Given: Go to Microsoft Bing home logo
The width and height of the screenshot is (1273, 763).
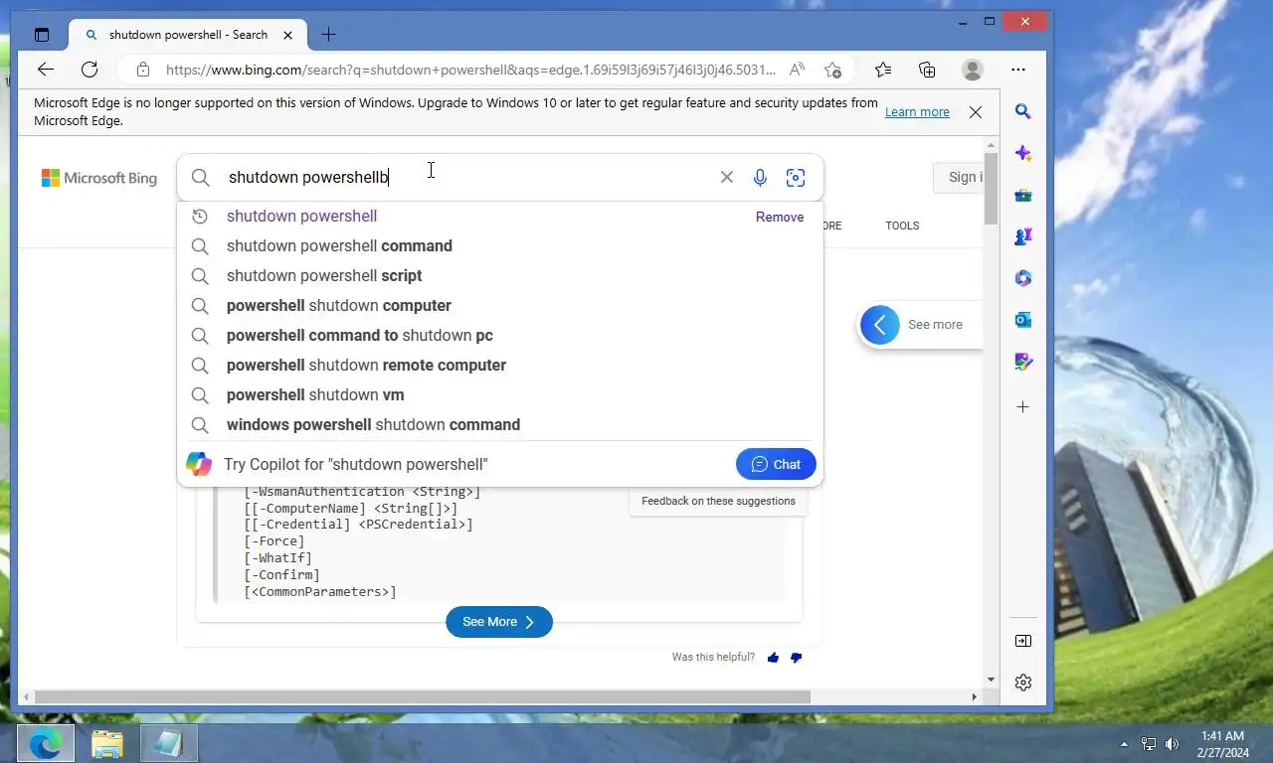Looking at the screenshot, I should pyautogui.click(x=99, y=178).
